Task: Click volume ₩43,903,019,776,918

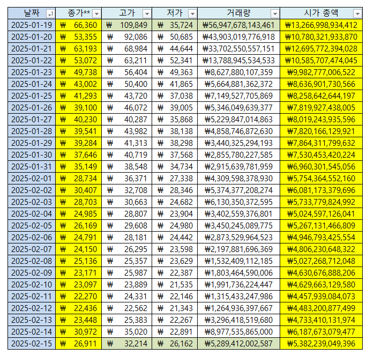Action: (239, 37)
